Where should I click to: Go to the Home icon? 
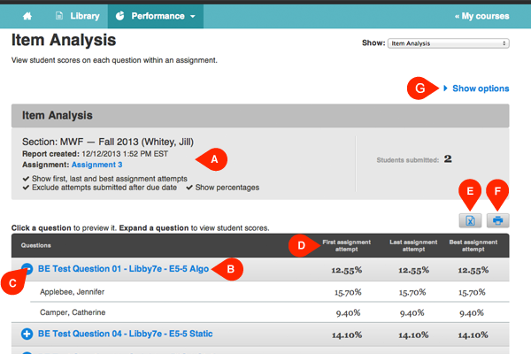click(27, 16)
